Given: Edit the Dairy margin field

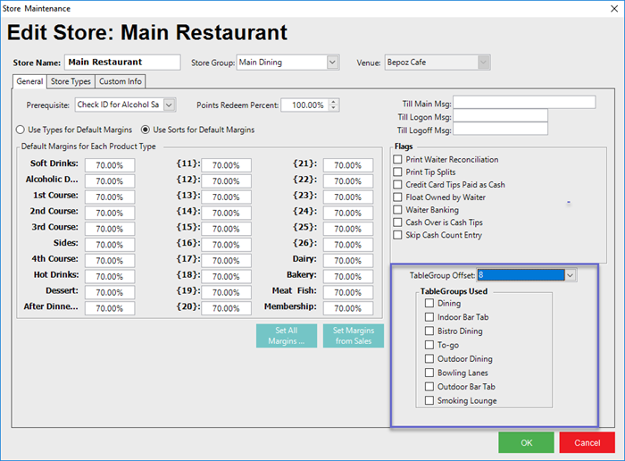Looking at the screenshot, I should point(348,261).
